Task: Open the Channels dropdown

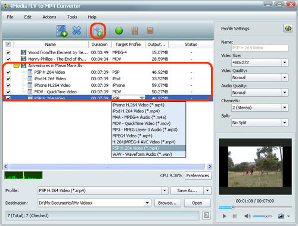Action: point(285,108)
